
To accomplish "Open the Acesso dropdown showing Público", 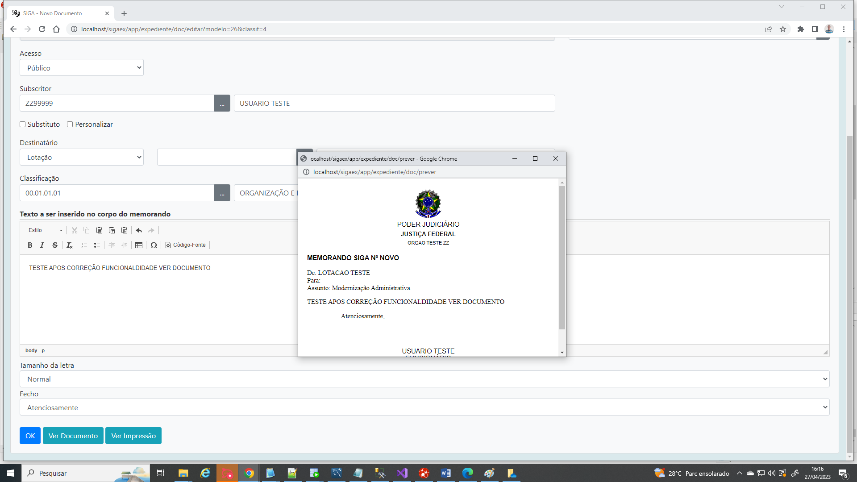I will click(x=82, y=68).
